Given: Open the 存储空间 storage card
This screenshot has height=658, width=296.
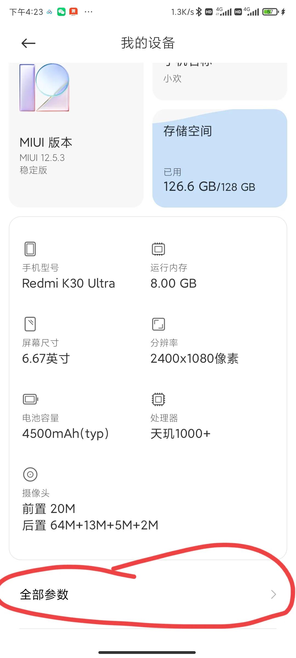Looking at the screenshot, I should pos(220,158).
